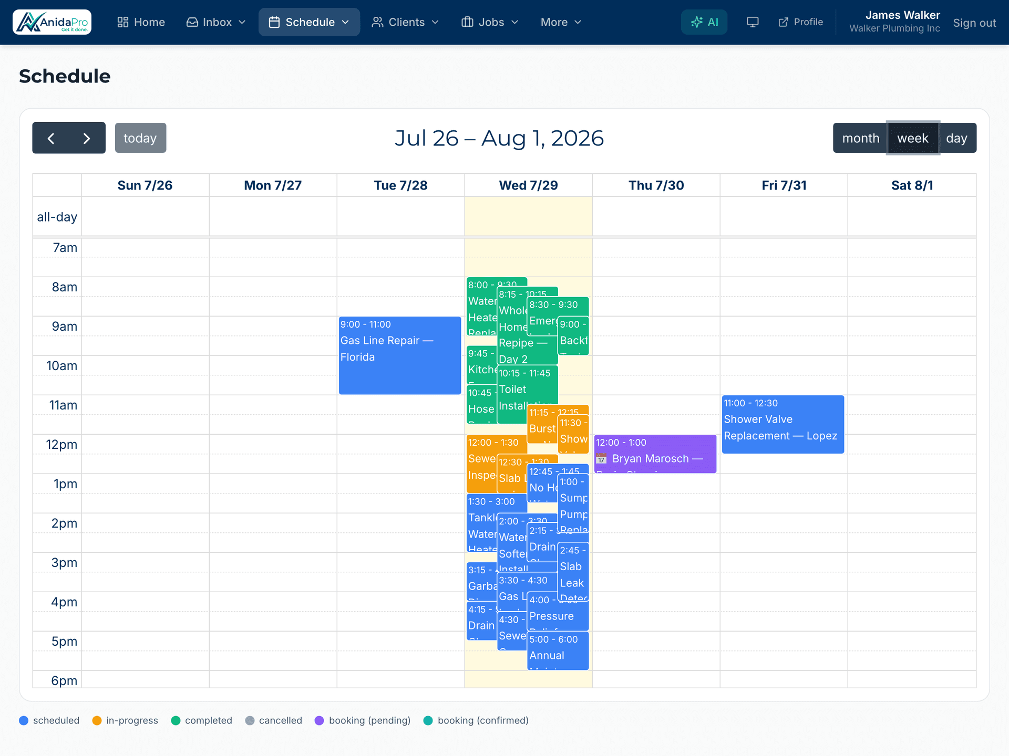Click the booking (pending) purple legend dot
This screenshot has height=756, width=1009.
point(320,720)
